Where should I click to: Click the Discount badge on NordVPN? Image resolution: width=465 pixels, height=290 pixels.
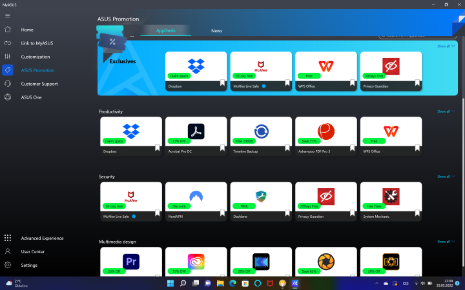pyautogui.click(x=179, y=206)
